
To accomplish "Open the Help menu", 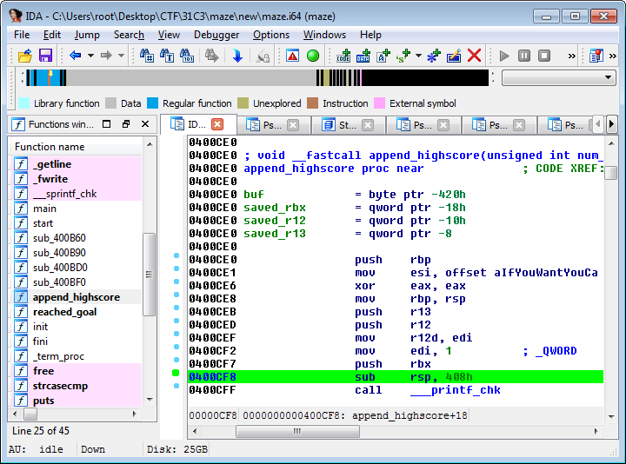I will pos(370,35).
